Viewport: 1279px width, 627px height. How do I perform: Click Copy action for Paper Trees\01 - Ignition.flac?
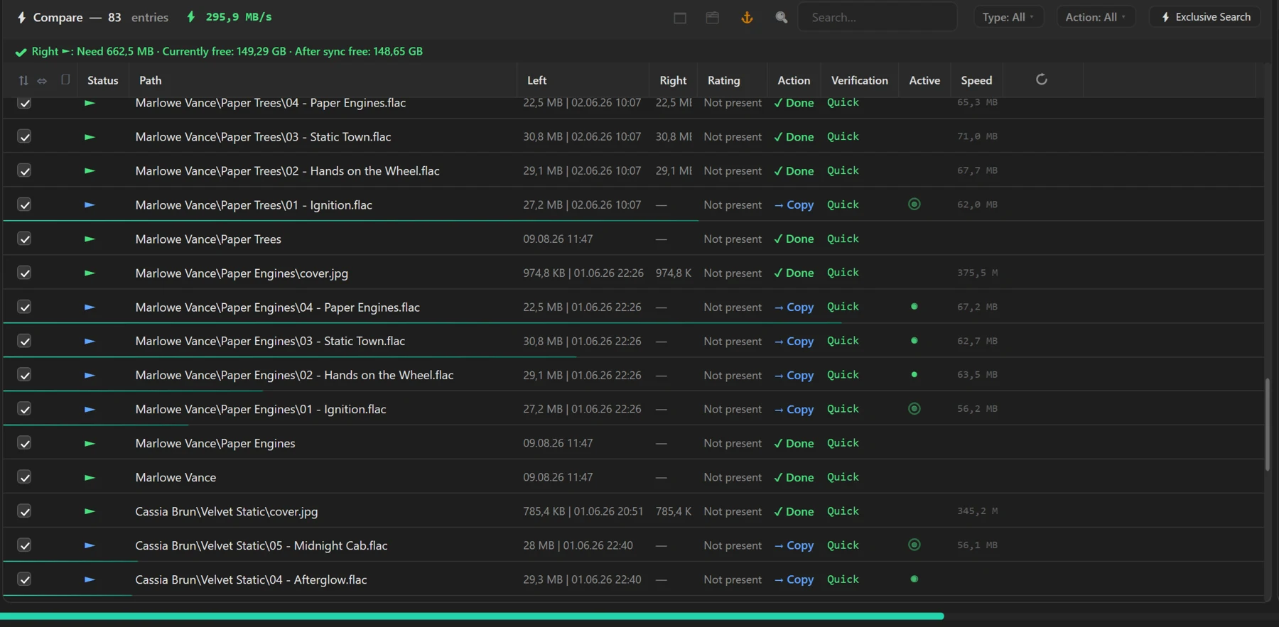(794, 205)
